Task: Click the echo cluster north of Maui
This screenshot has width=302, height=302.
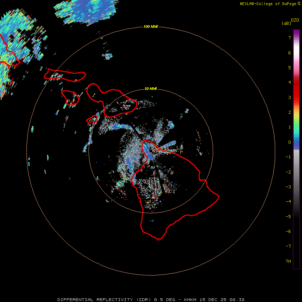Action: pos(107,56)
